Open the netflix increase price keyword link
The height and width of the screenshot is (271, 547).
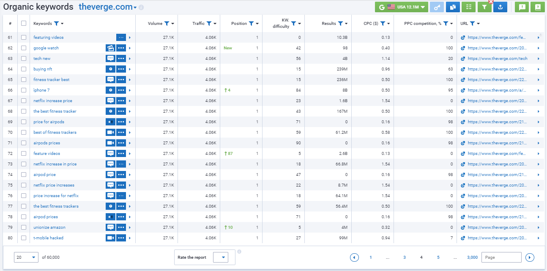pos(53,101)
